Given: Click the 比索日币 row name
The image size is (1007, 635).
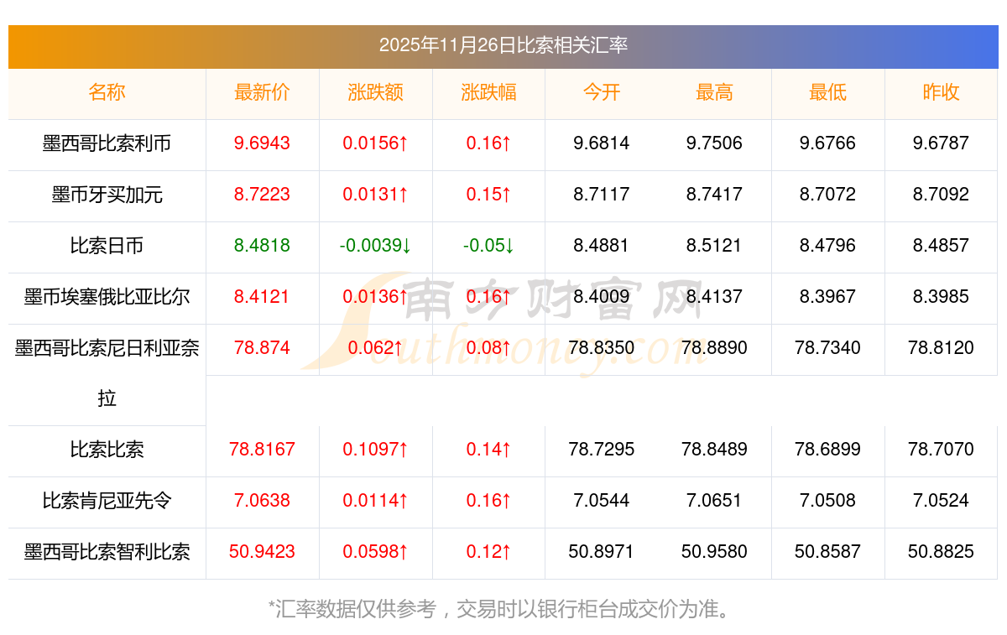Looking at the screenshot, I should point(107,246).
